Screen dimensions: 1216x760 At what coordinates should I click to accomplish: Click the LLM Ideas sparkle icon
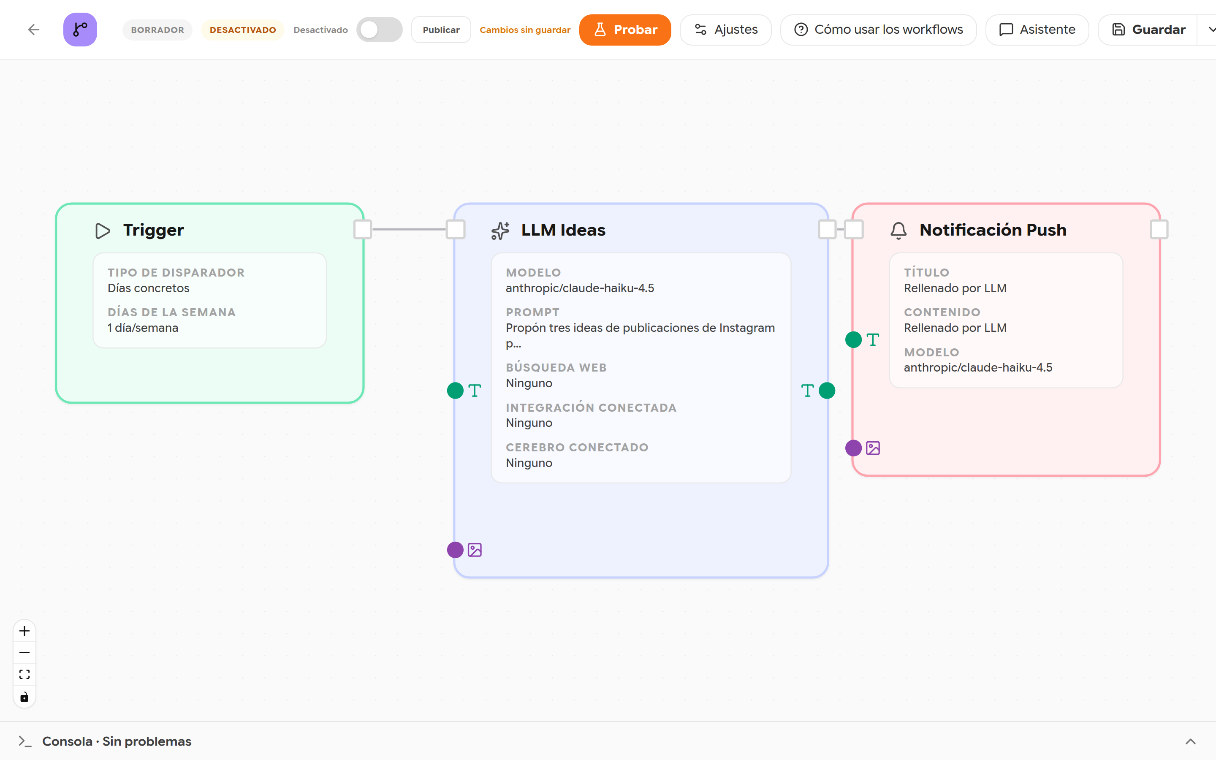(x=500, y=231)
